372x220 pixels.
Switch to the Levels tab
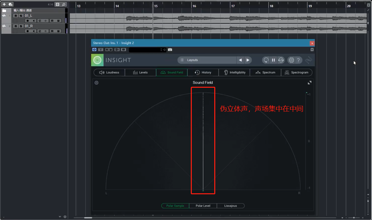click(141, 72)
